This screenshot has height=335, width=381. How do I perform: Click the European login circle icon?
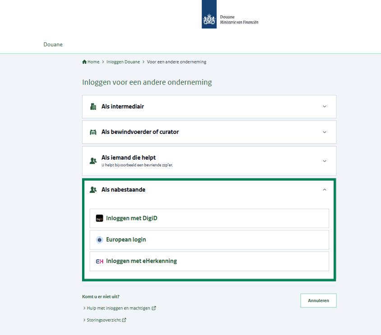99,240
